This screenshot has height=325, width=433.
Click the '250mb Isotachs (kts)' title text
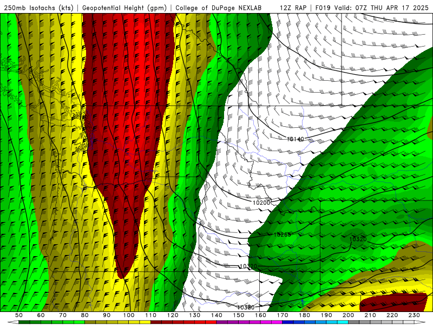point(39,8)
